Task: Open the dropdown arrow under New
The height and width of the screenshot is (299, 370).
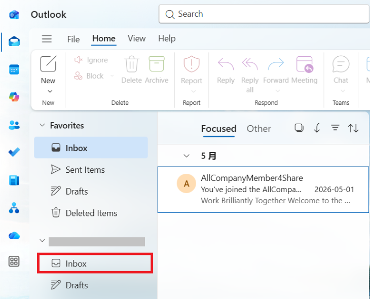Action: coord(50,91)
